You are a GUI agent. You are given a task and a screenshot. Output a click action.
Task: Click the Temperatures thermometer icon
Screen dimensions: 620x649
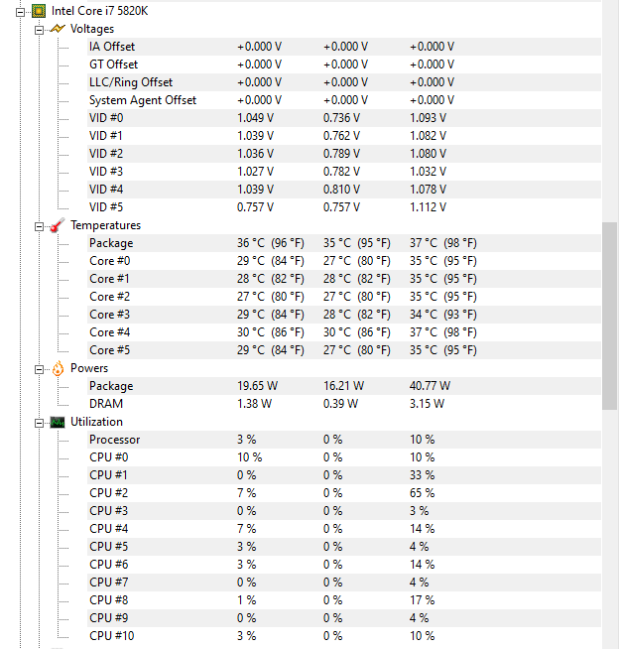57,225
